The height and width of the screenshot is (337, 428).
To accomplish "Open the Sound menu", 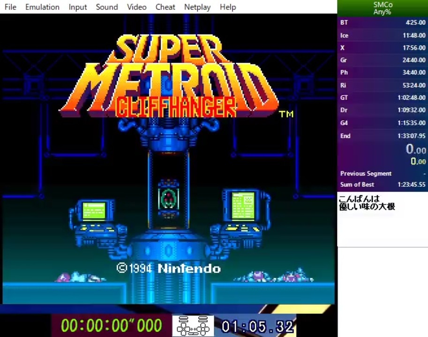I will coord(107,7).
